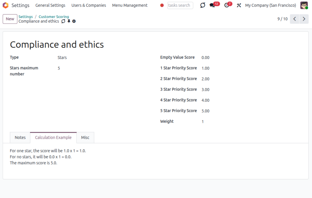Click into the tasks search field
This screenshot has height=198, width=312.
tap(180, 5)
